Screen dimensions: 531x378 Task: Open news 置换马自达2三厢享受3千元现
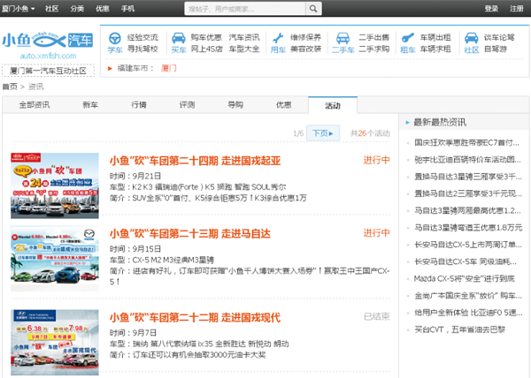pyautogui.click(x=468, y=193)
